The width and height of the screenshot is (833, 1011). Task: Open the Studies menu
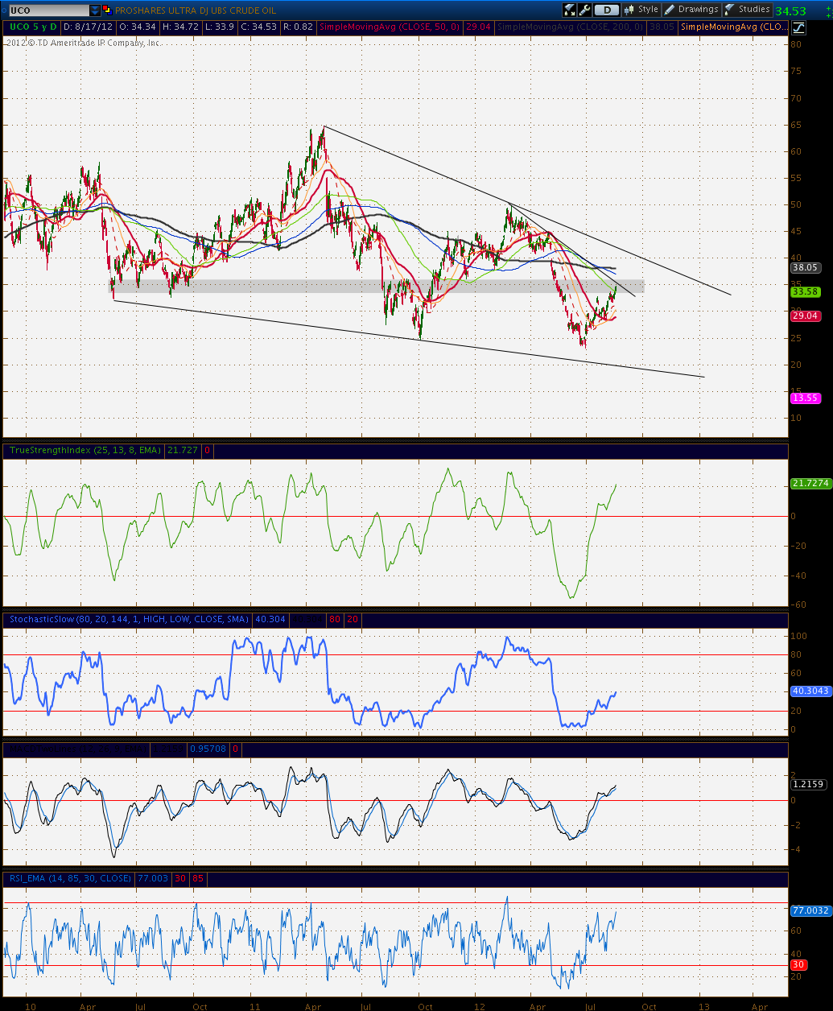[x=748, y=10]
